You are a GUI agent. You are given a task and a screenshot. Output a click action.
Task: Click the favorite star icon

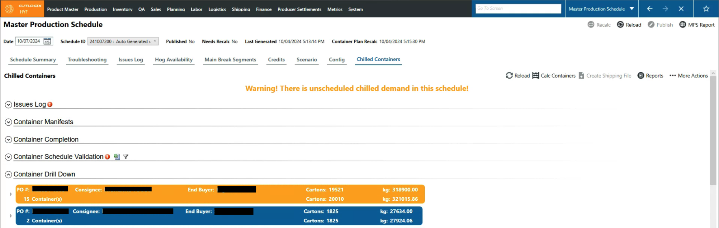706,9
